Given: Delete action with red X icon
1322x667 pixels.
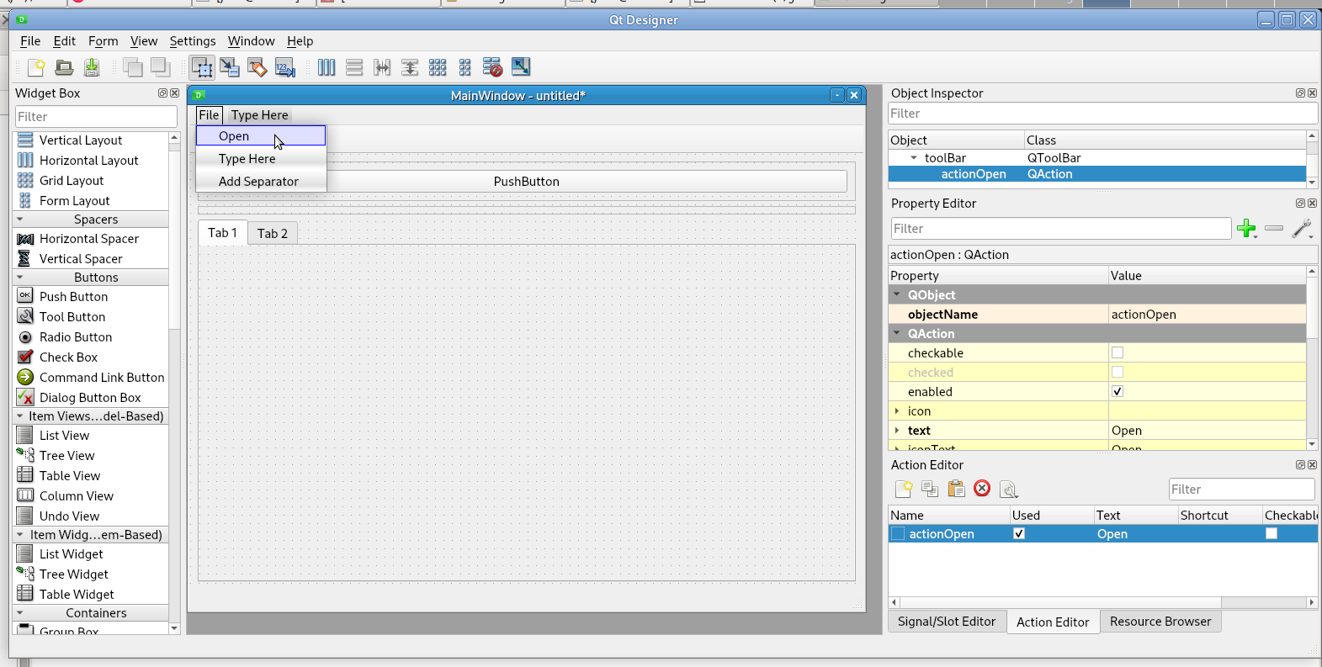Looking at the screenshot, I should click(982, 489).
